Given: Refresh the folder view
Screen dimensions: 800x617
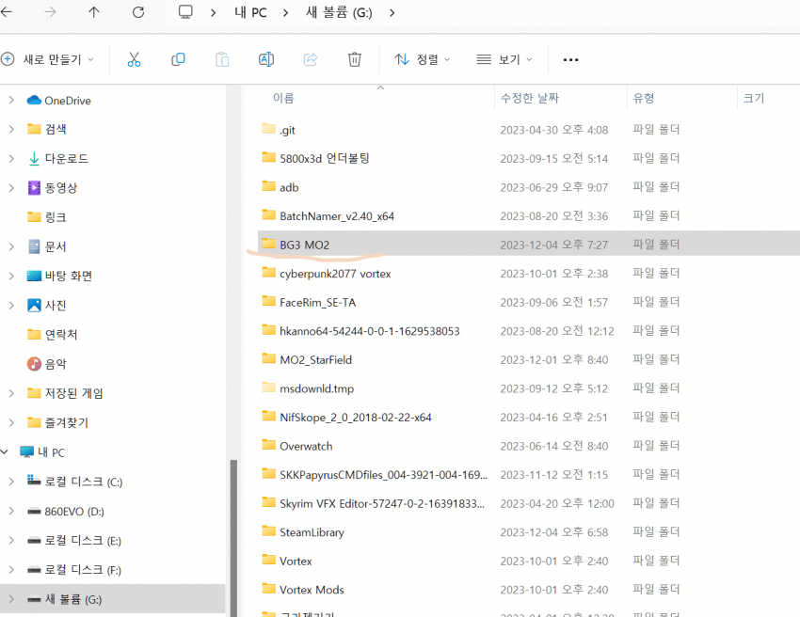Looking at the screenshot, I should 138,12.
